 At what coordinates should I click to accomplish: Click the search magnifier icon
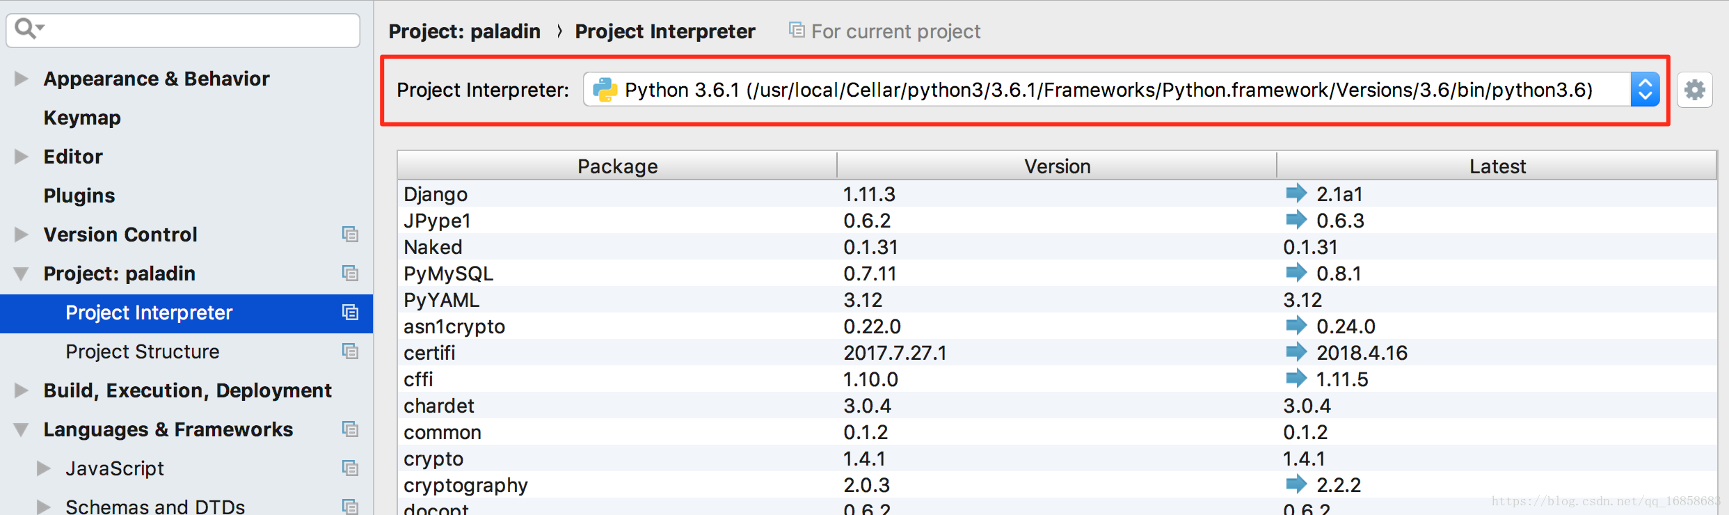(28, 29)
